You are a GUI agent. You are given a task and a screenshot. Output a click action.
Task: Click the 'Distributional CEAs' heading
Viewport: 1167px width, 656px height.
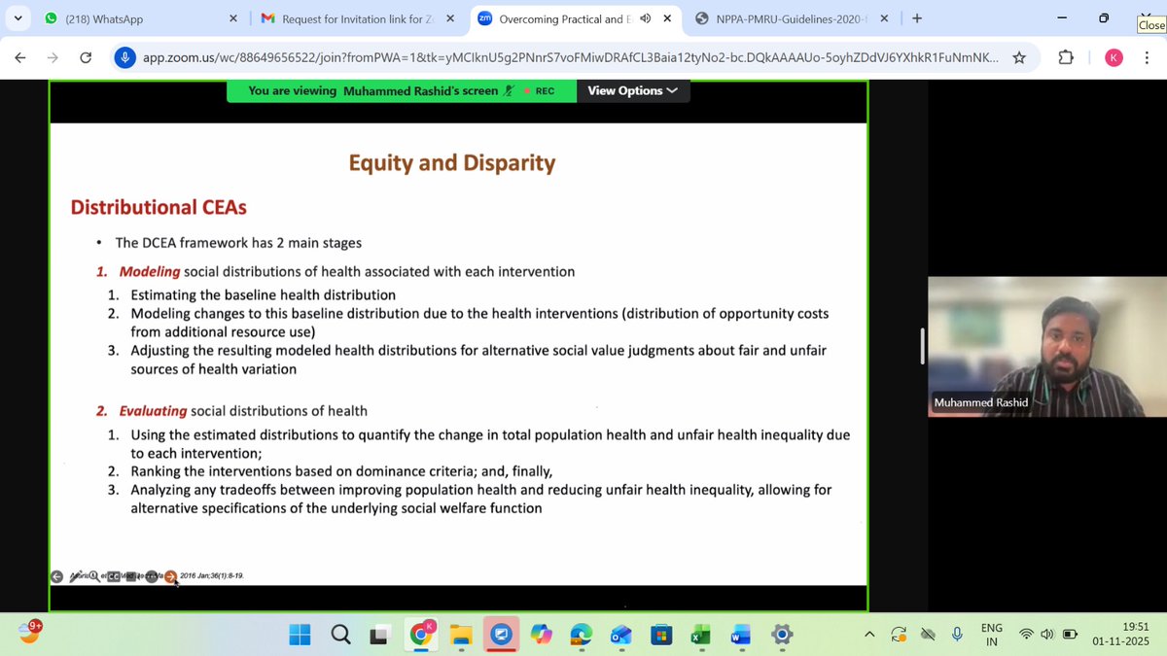159,207
